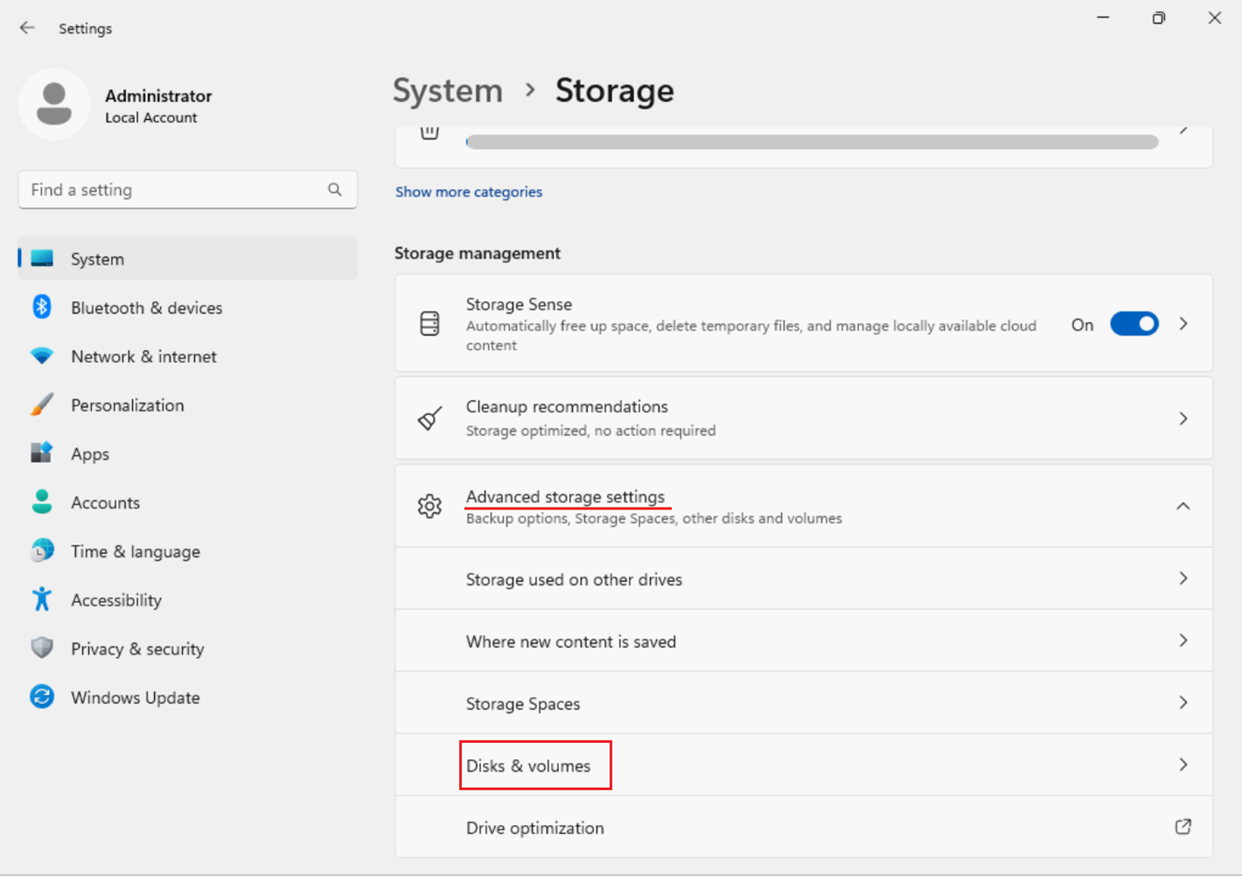Viewport: 1242px width, 876px height.
Task: Click Show more categories link
Action: tap(469, 192)
